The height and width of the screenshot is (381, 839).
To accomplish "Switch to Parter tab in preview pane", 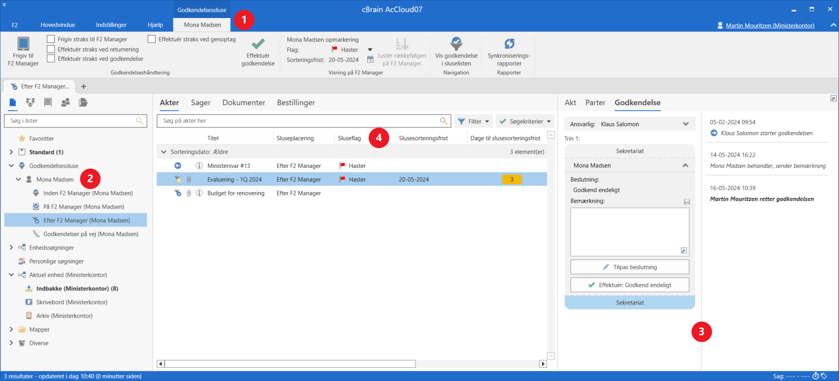I will (x=595, y=103).
